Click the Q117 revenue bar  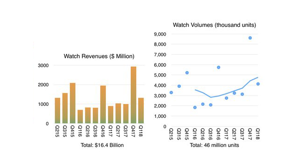(x=111, y=115)
